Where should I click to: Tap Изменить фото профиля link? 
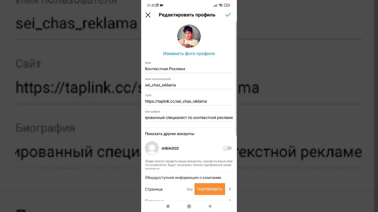pos(189,54)
